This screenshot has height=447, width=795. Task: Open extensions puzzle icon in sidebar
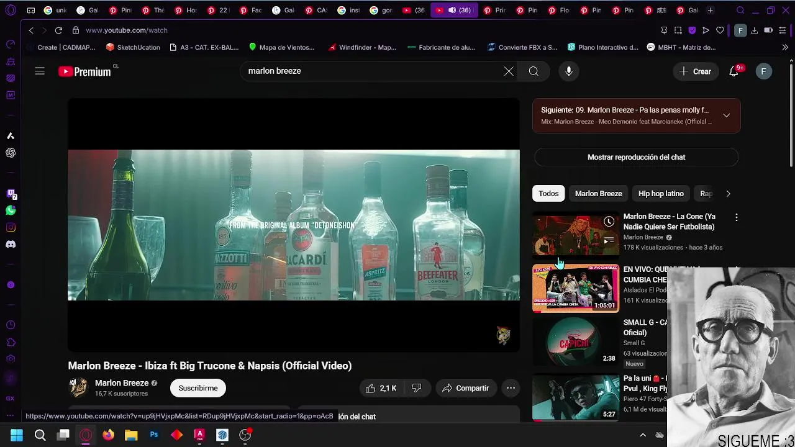(11, 342)
